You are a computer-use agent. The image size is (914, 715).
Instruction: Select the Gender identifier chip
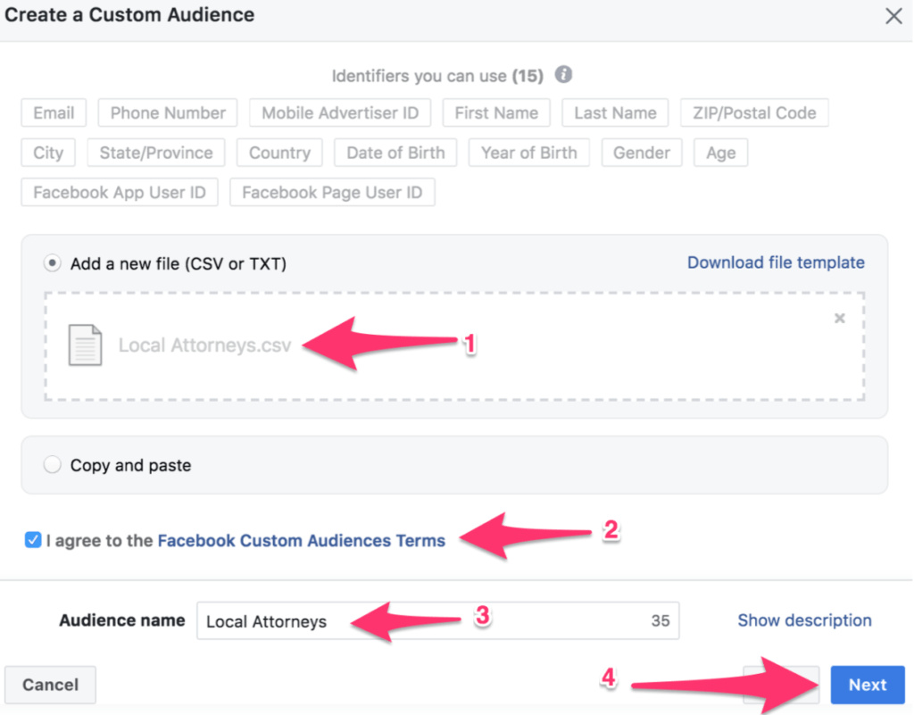(x=642, y=153)
